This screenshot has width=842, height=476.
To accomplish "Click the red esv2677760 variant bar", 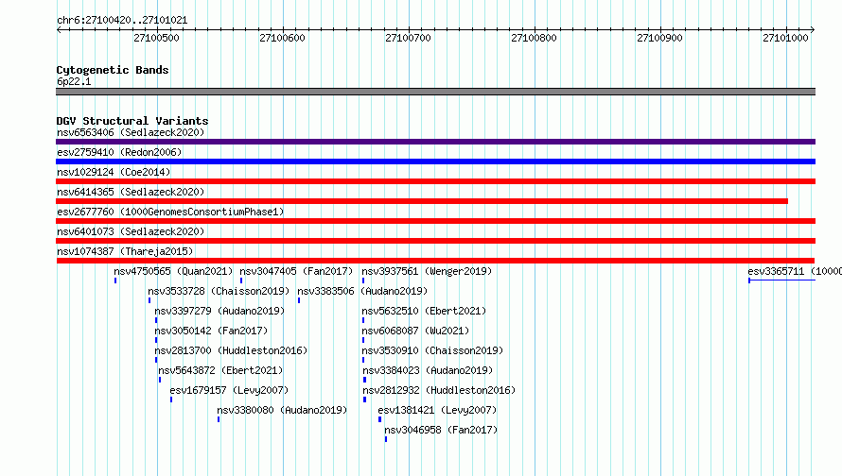I will pyautogui.click(x=435, y=221).
